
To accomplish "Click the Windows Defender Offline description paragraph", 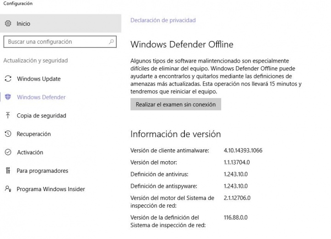I will click(x=216, y=76).
